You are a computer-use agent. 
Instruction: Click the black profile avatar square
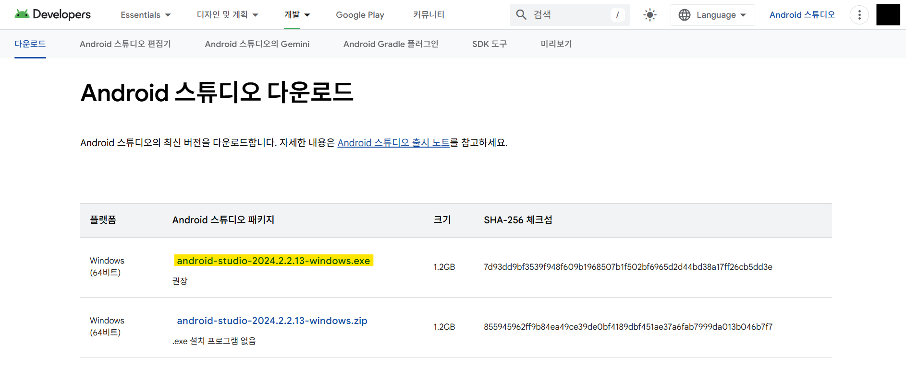pos(888,15)
